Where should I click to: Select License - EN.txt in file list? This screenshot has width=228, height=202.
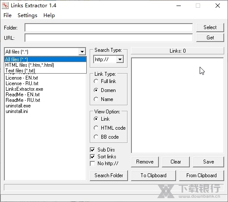pos(22,78)
